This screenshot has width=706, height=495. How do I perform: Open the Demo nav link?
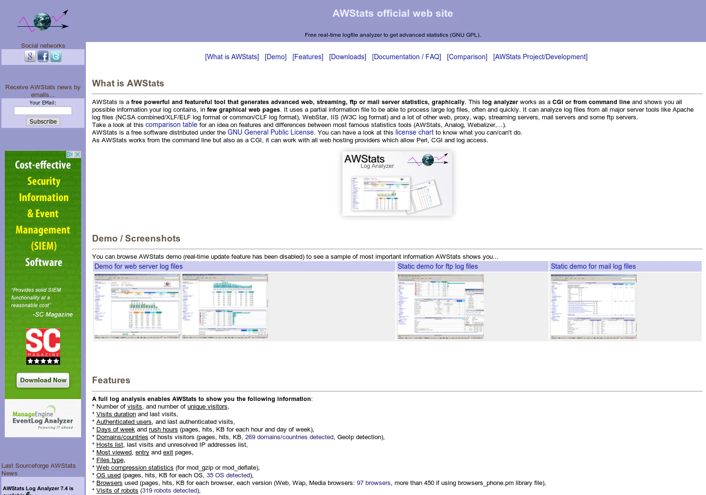(x=276, y=57)
